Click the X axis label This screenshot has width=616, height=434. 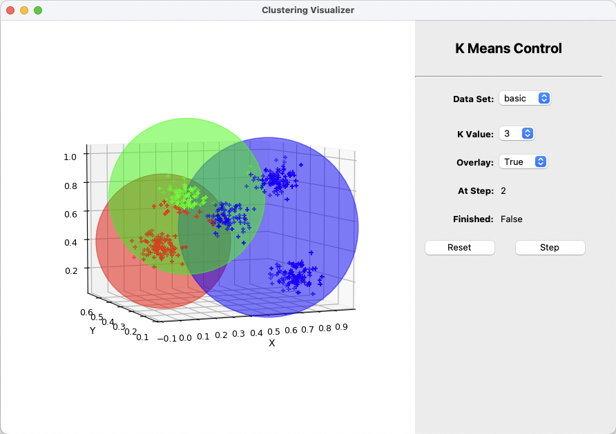pos(271,343)
